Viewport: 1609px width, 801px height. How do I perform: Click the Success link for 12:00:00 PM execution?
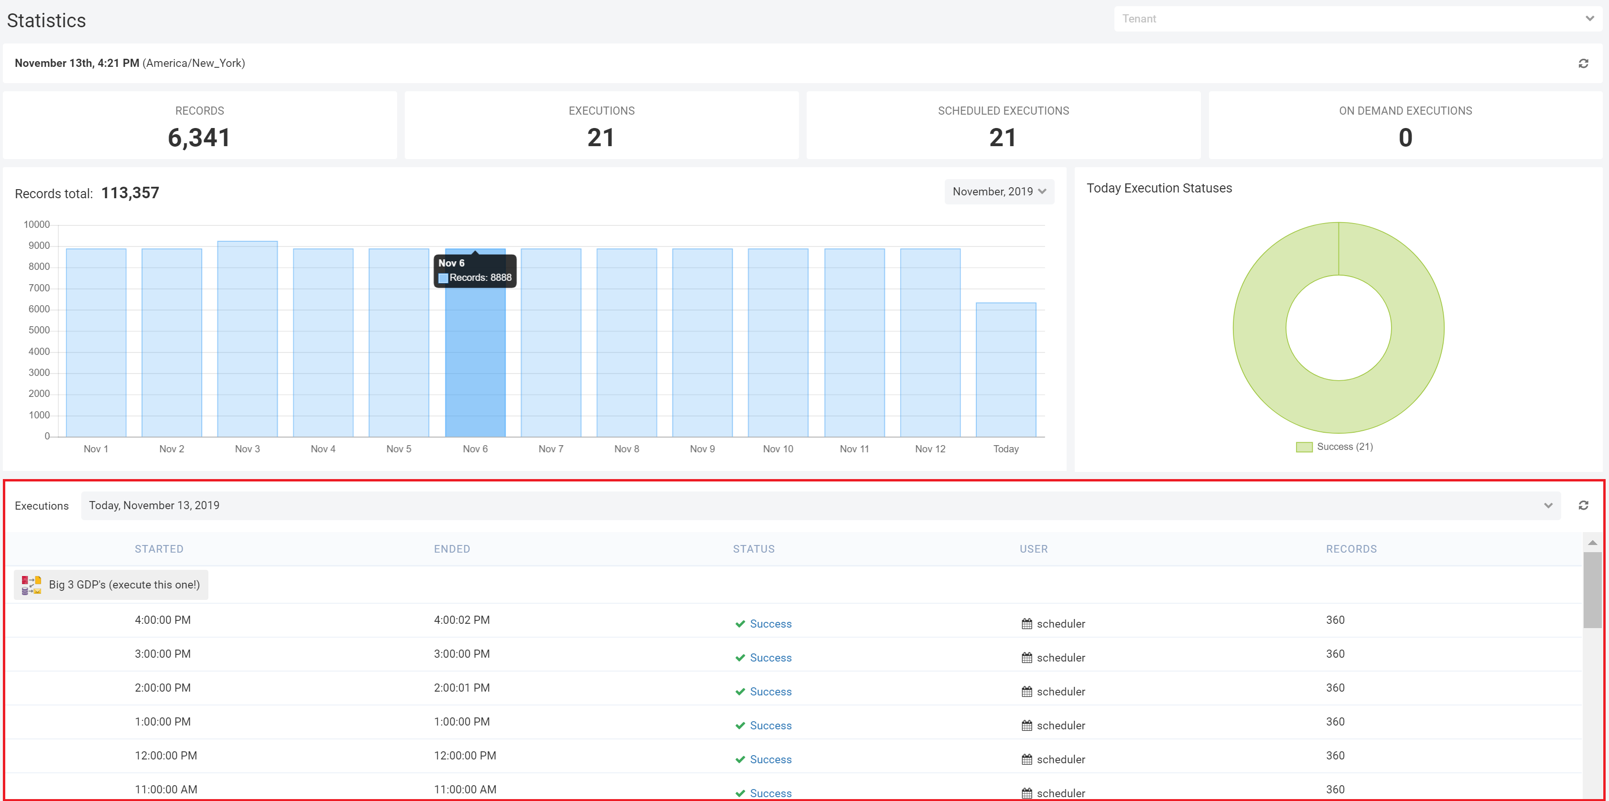(770, 759)
